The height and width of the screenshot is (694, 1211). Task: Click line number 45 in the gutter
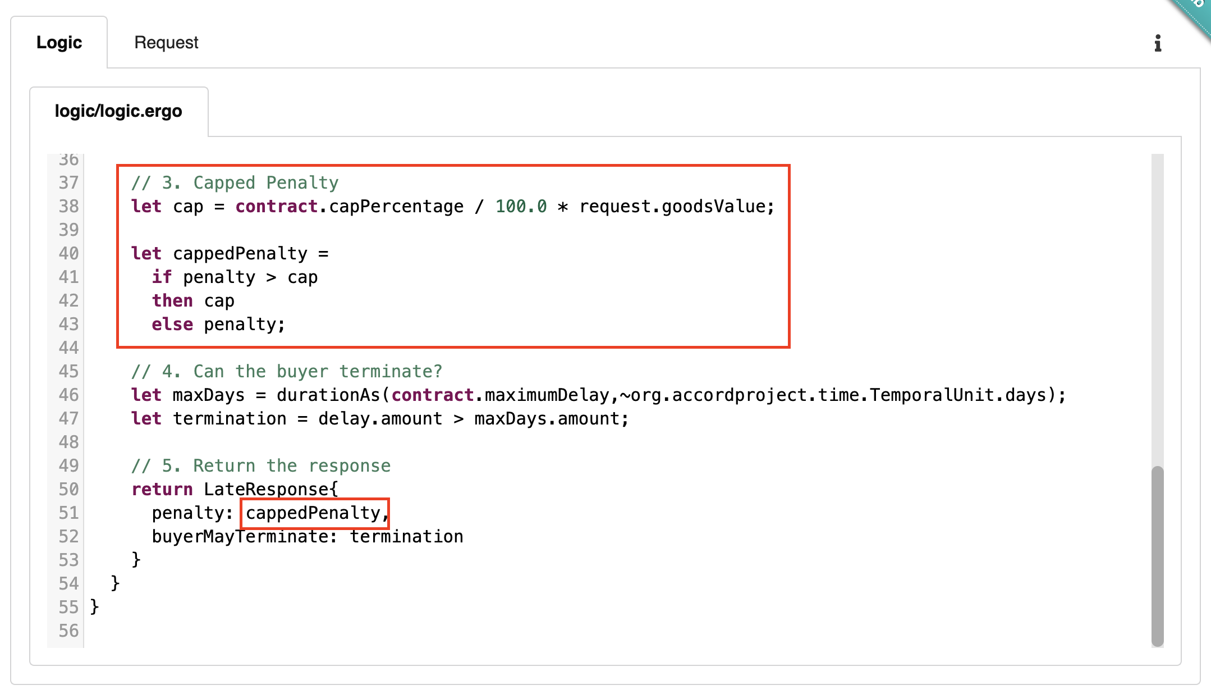pos(68,371)
